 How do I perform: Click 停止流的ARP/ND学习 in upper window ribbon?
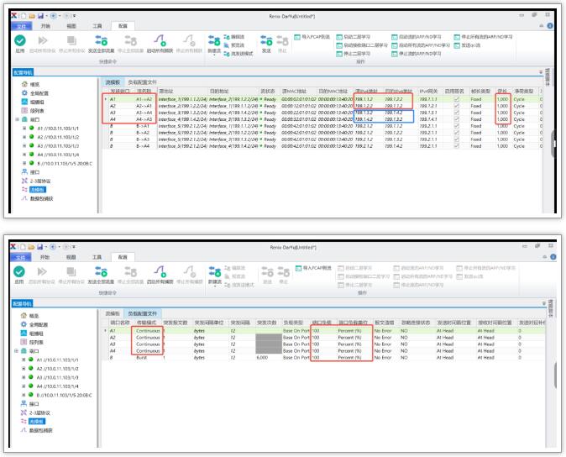[425, 52]
